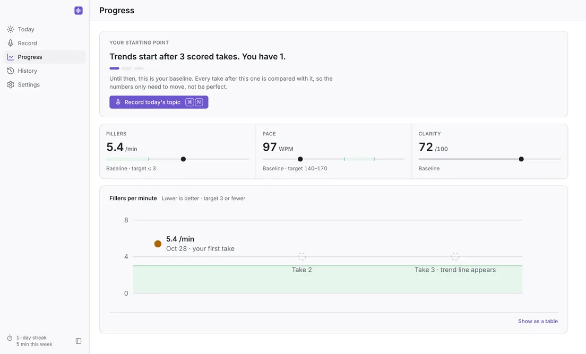Click the 'Baseline' text under Clarity
The image size is (586, 354).
pyautogui.click(x=429, y=168)
